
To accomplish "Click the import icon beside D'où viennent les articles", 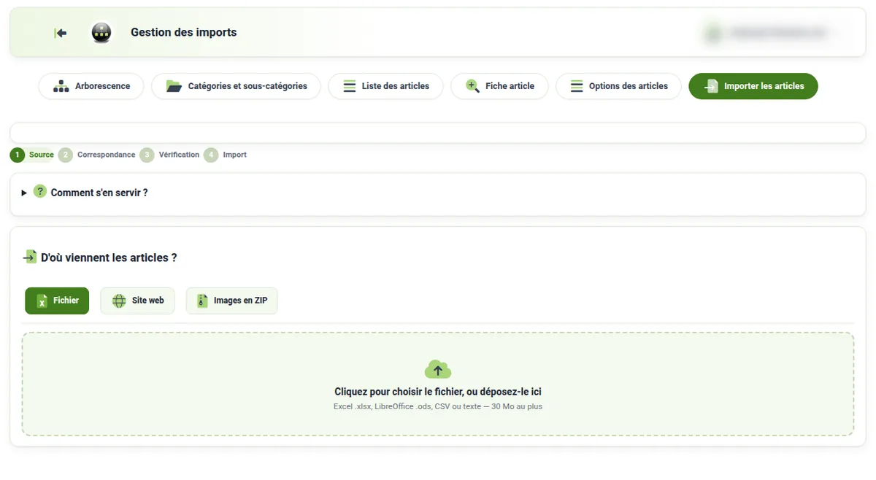I will tap(30, 257).
